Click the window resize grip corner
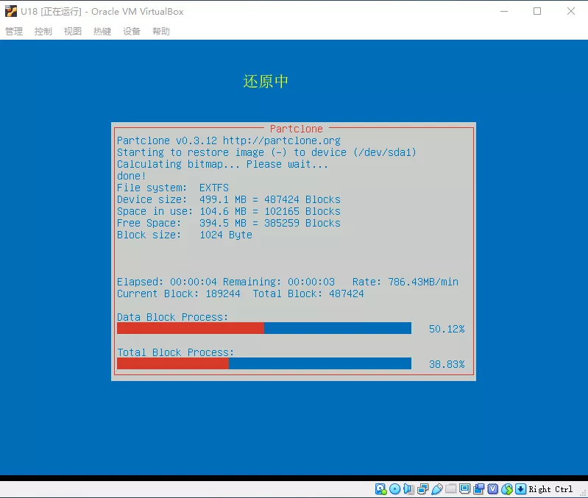The image size is (588, 498). [583, 493]
